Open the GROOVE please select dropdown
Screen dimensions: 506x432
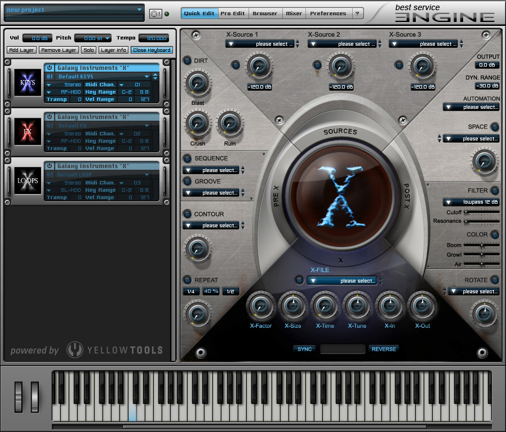pyautogui.click(x=211, y=193)
